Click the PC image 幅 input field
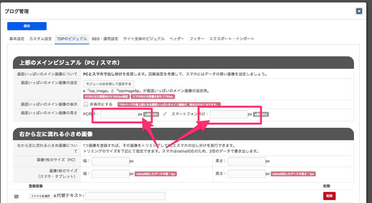 point(110,161)
